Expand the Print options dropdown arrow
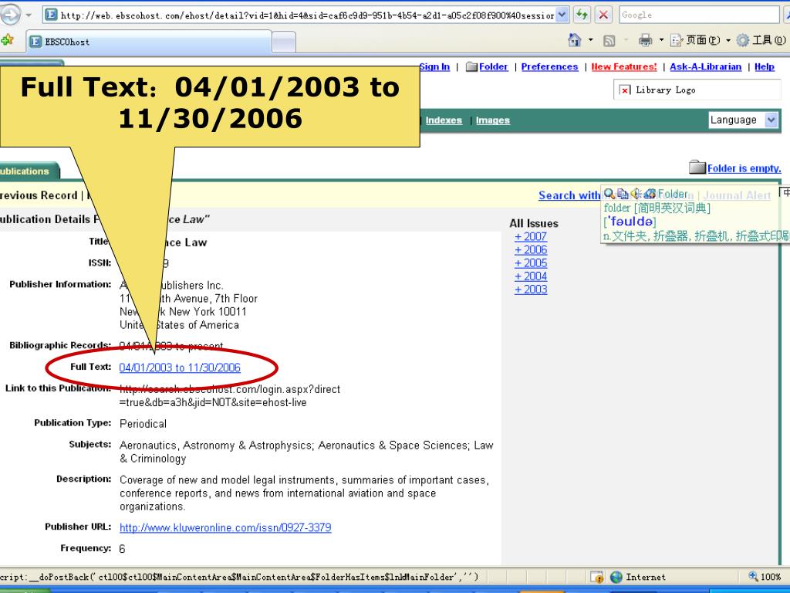This screenshot has width=790, height=593. tap(661, 40)
